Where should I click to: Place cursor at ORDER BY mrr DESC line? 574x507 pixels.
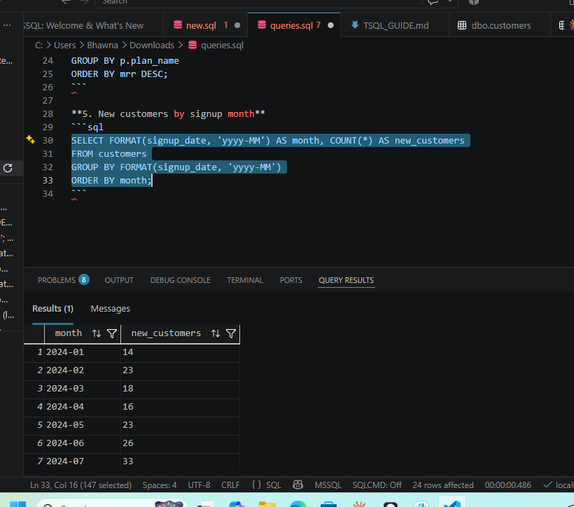pos(119,74)
